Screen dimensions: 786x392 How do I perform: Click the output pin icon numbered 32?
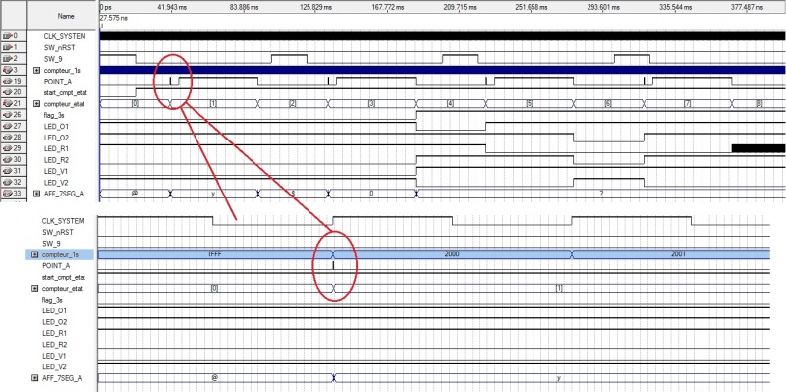[x=7, y=182]
